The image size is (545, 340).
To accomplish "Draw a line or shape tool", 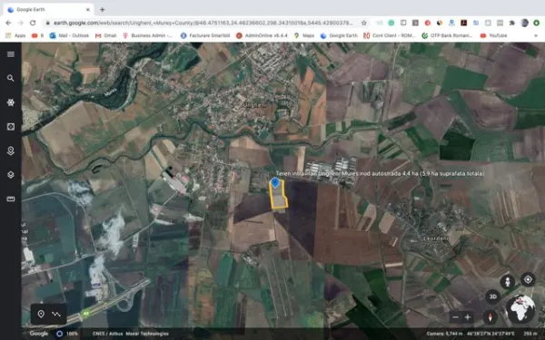I will point(56,314).
